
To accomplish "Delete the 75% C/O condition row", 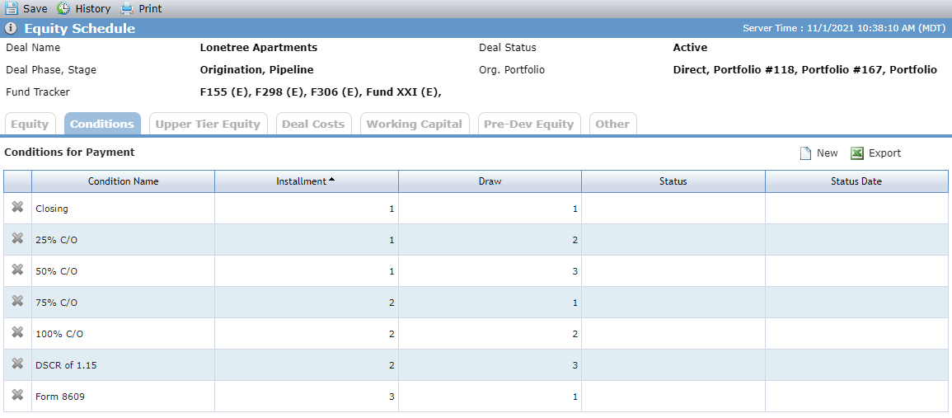I will (17, 300).
